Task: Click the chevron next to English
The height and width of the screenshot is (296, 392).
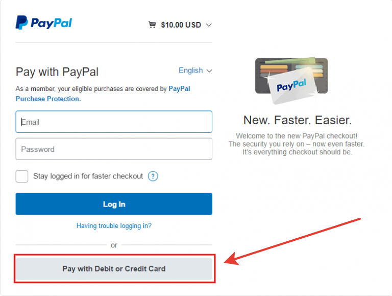Action: [209, 71]
